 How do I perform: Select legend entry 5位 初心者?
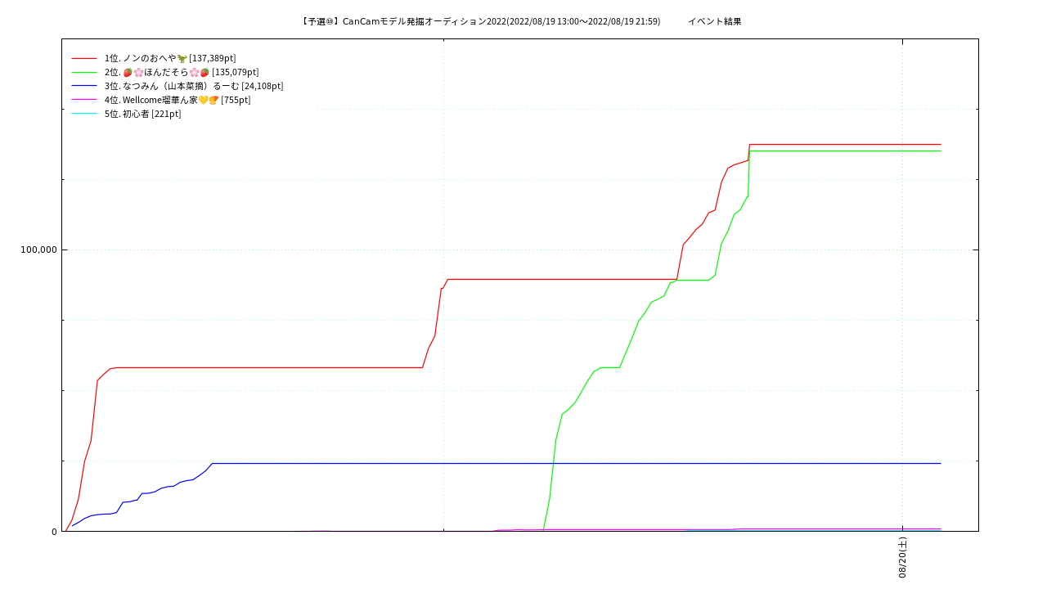click(143, 114)
